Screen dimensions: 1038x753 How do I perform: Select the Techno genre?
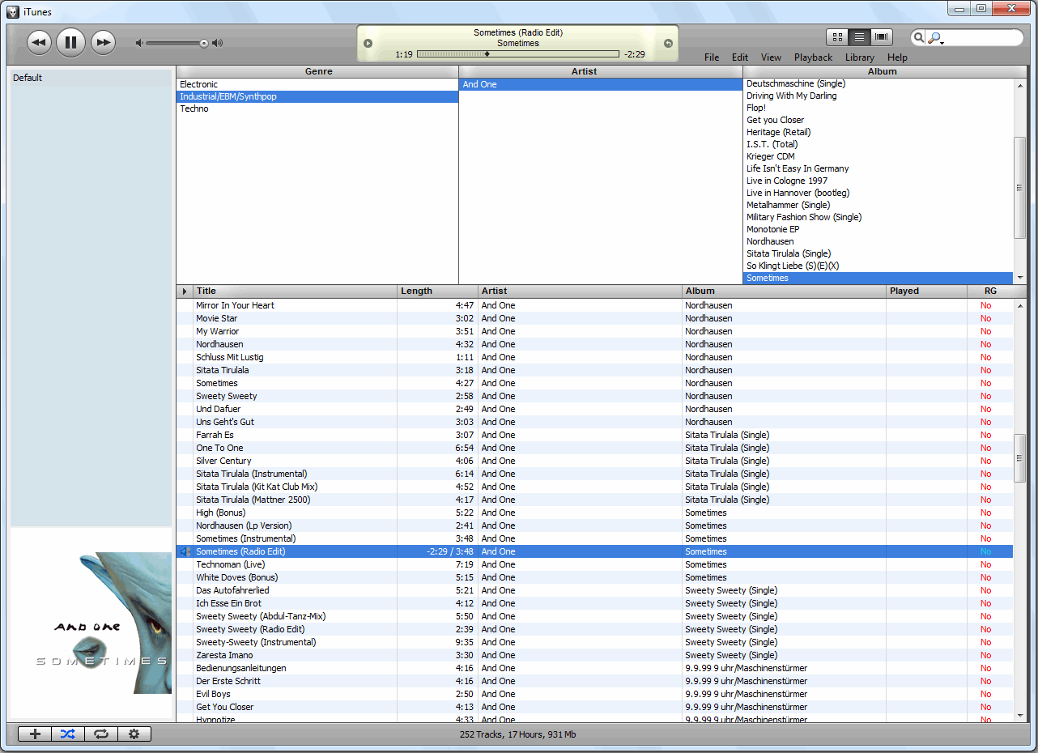click(x=317, y=108)
